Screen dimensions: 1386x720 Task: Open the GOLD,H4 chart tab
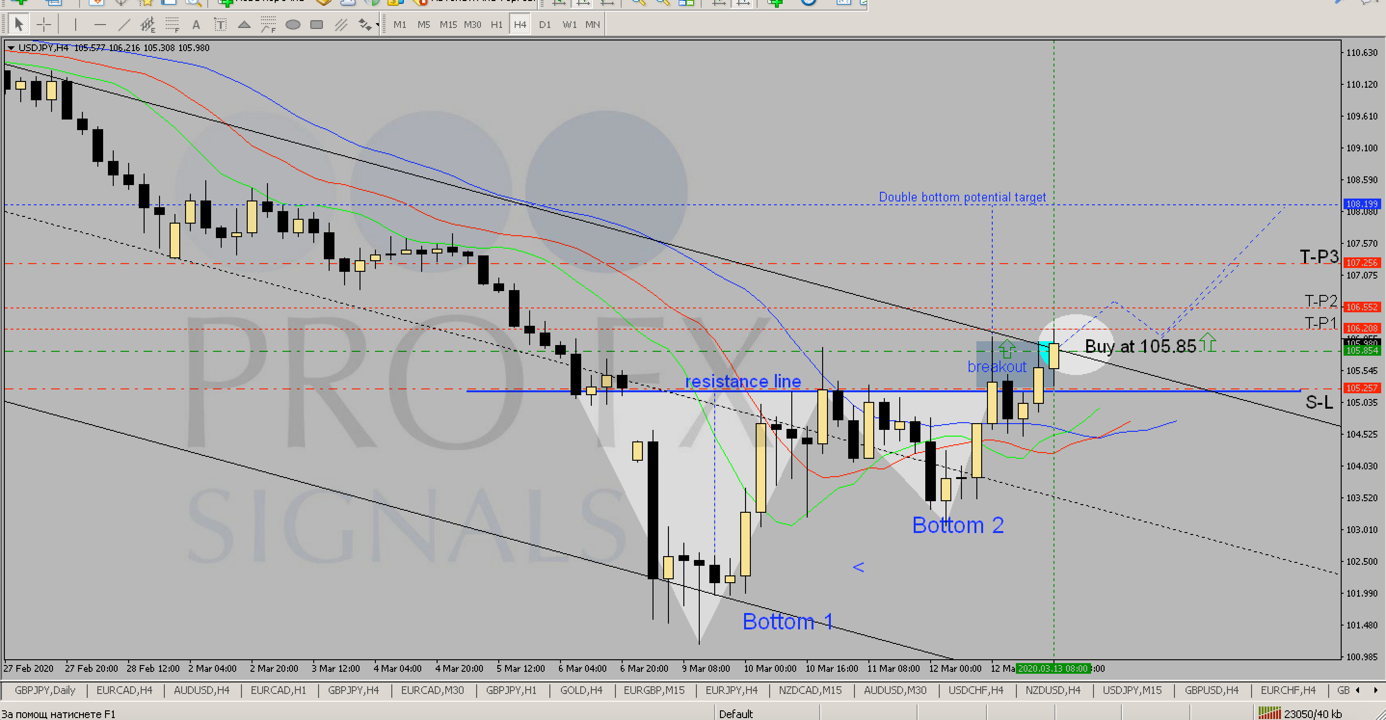(581, 690)
